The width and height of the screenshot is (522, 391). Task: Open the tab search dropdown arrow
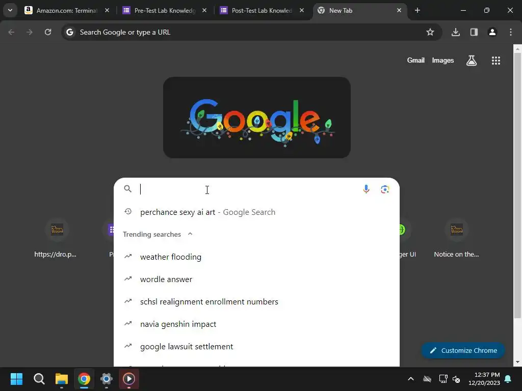point(10,10)
